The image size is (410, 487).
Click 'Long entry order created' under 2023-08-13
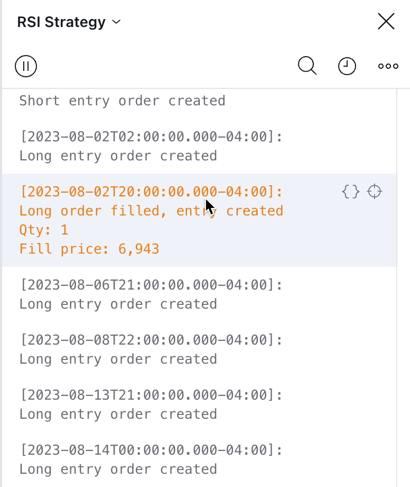coord(118,414)
